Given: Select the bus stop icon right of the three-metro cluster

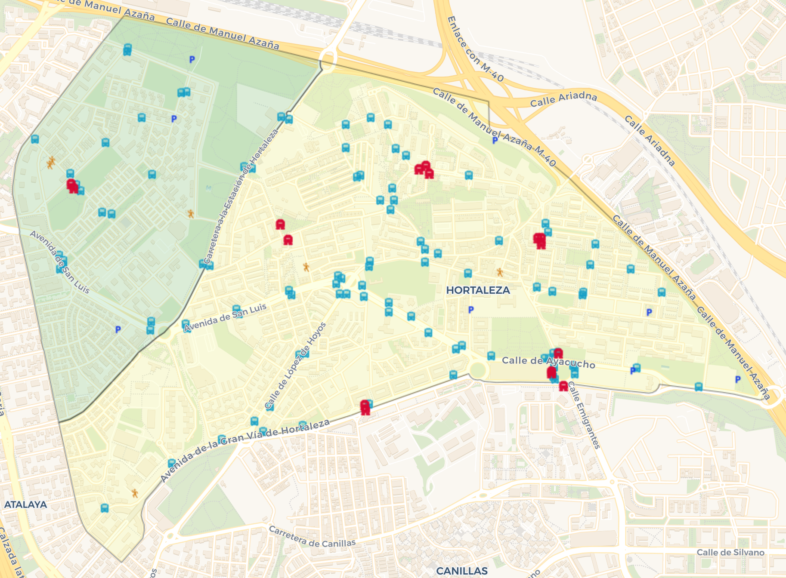Looking at the screenshot, I should (469, 175).
